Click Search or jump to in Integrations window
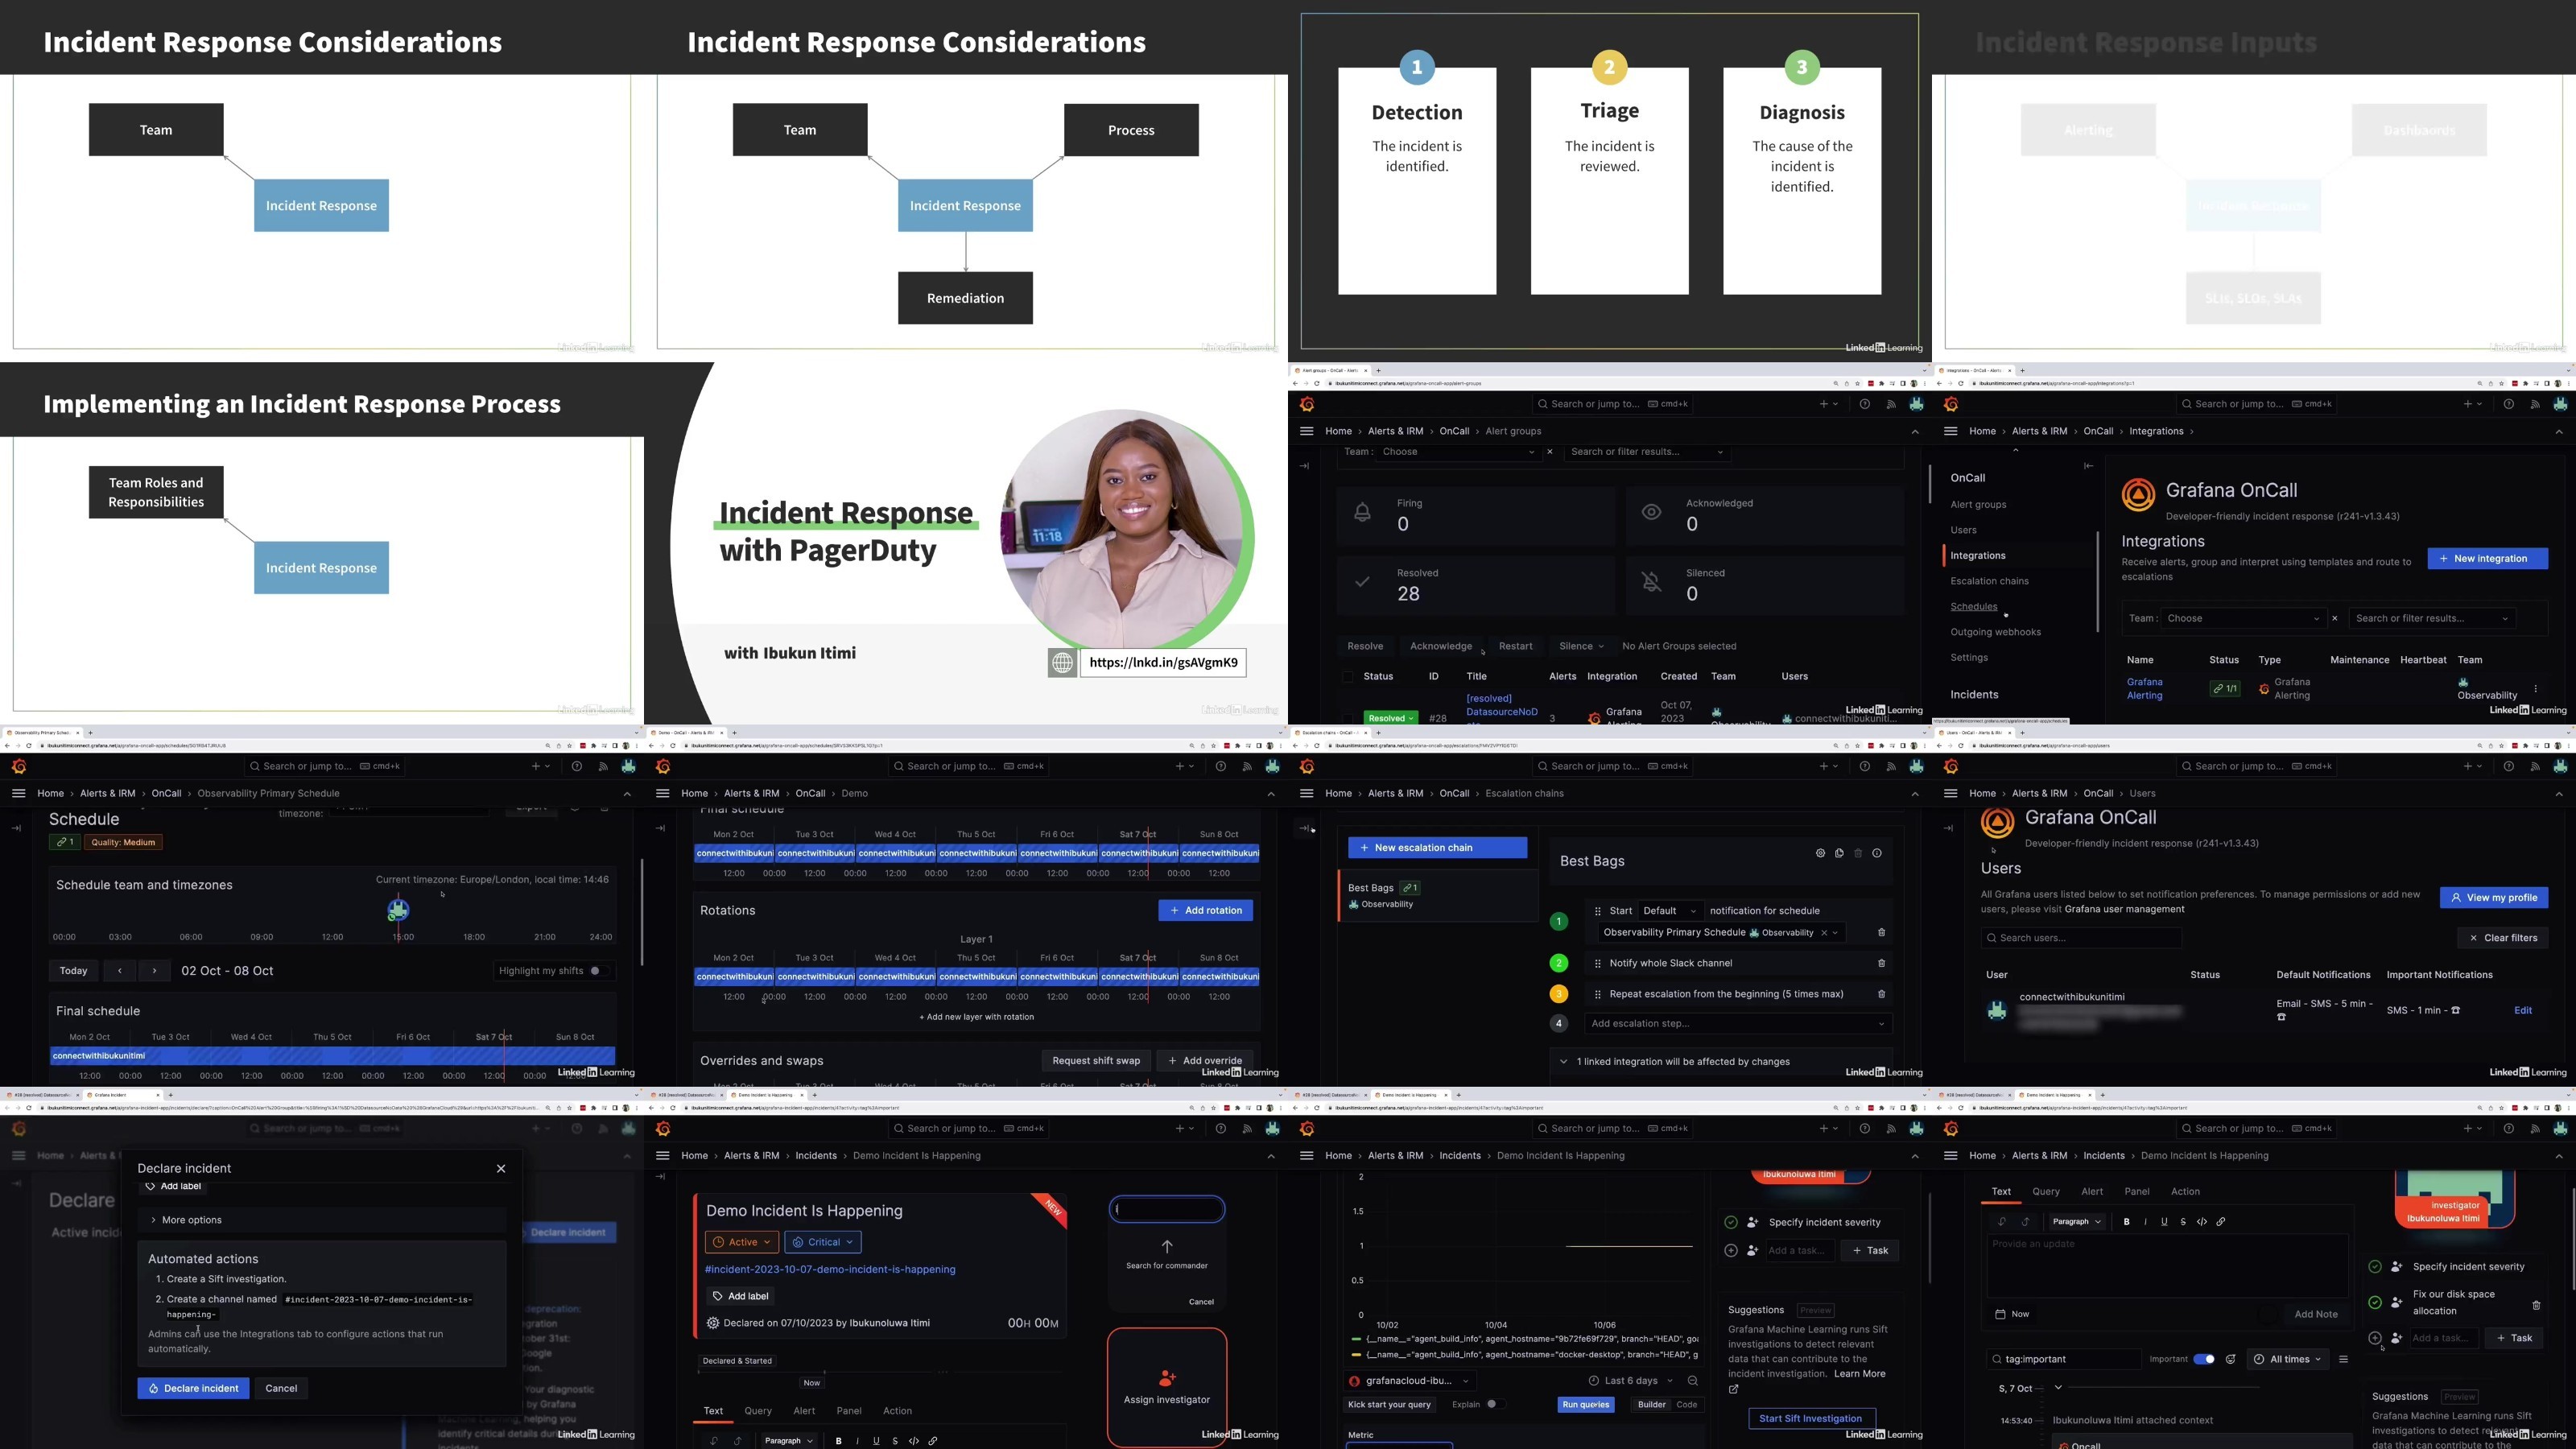This screenshot has height=1449, width=2576. (2259, 404)
